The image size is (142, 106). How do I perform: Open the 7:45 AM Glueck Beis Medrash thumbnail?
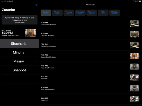point(134,56)
